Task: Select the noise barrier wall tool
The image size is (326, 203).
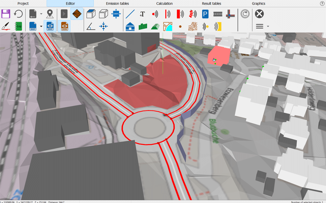Action: click(x=143, y=26)
